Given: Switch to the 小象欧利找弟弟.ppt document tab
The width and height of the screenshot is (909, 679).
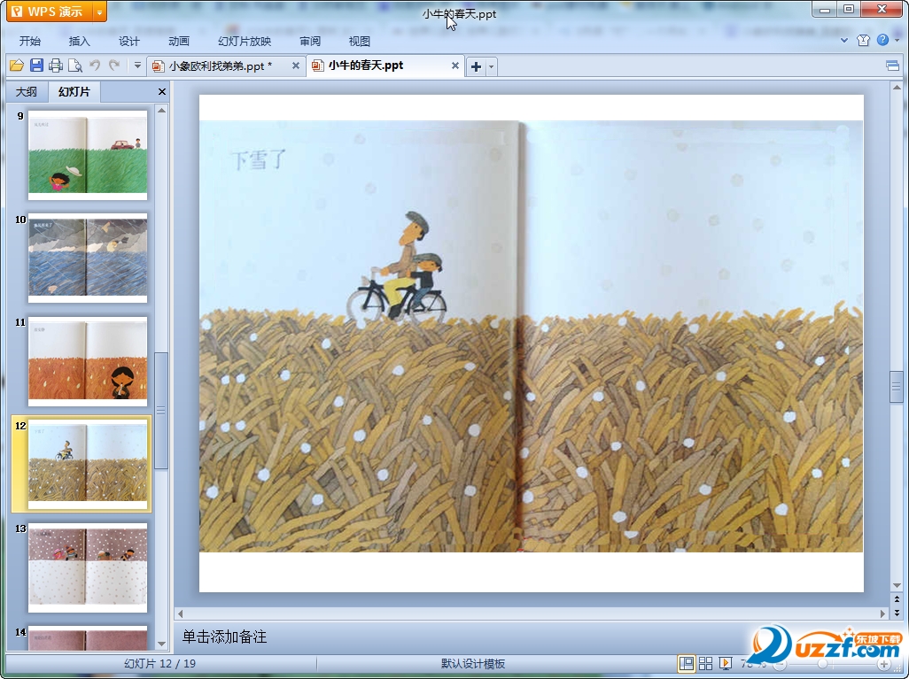Looking at the screenshot, I should (x=221, y=66).
